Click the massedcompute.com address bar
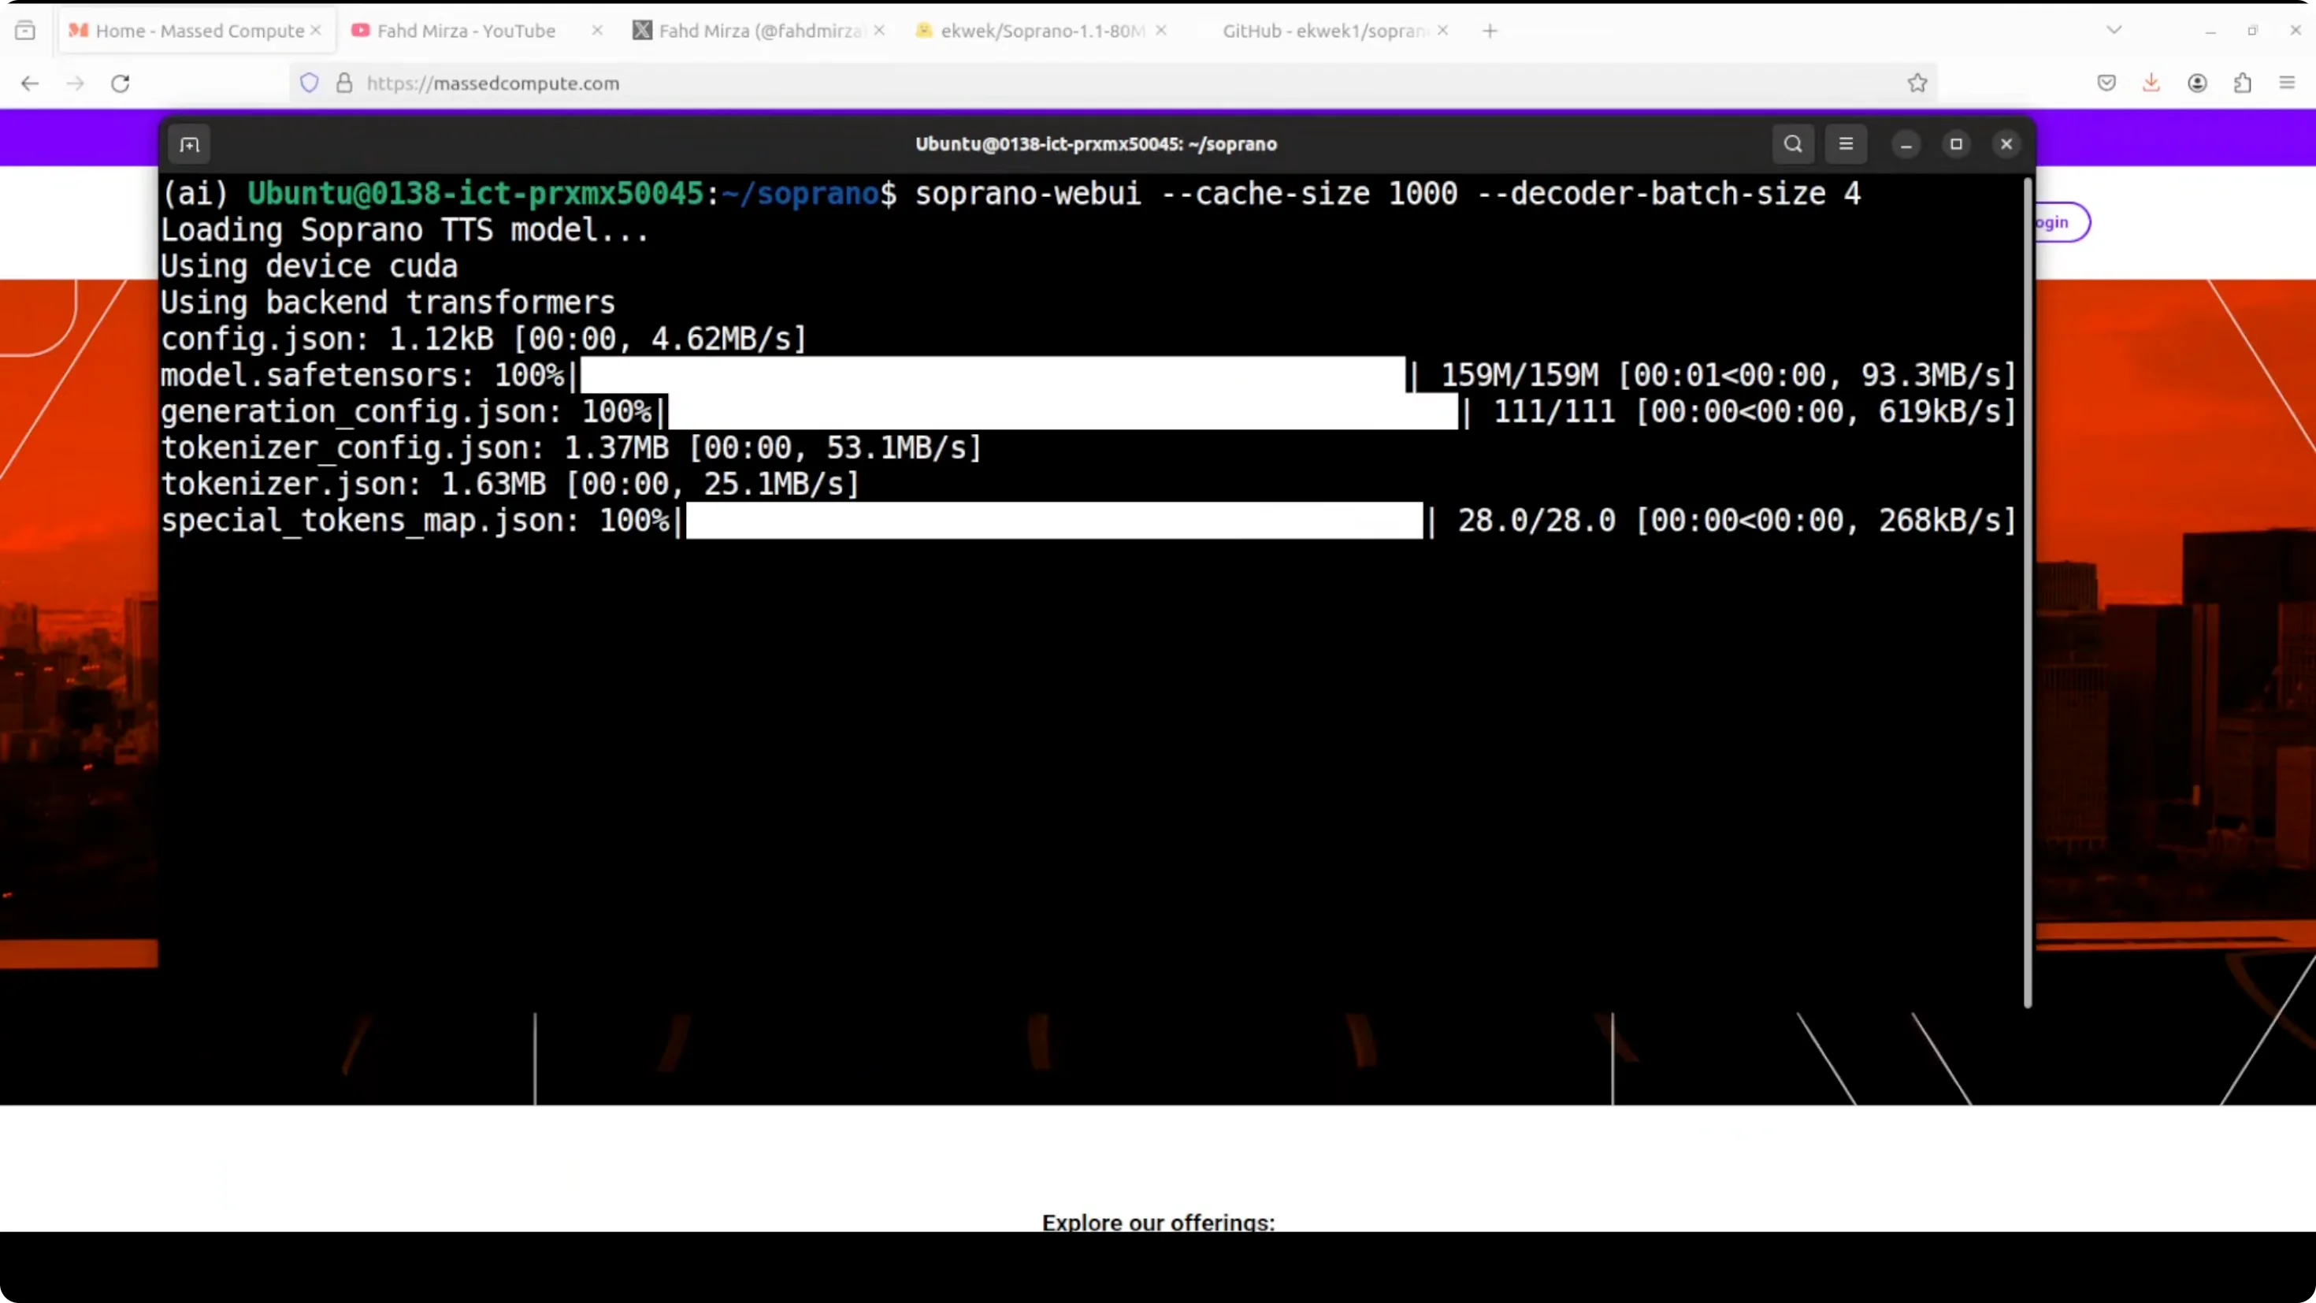Image resolution: width=2316 pixels, height=1303 pixels. (1079, 84)
